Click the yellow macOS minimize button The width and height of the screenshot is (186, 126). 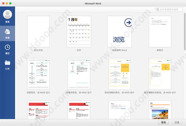pyautogui.click(x=7, y=3)
